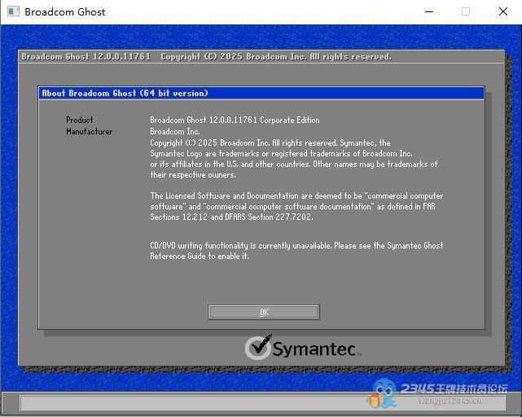Select the About Broadcom Ghost dialog title bar
The image size is (522, 417).
click(x=261, y=93)
